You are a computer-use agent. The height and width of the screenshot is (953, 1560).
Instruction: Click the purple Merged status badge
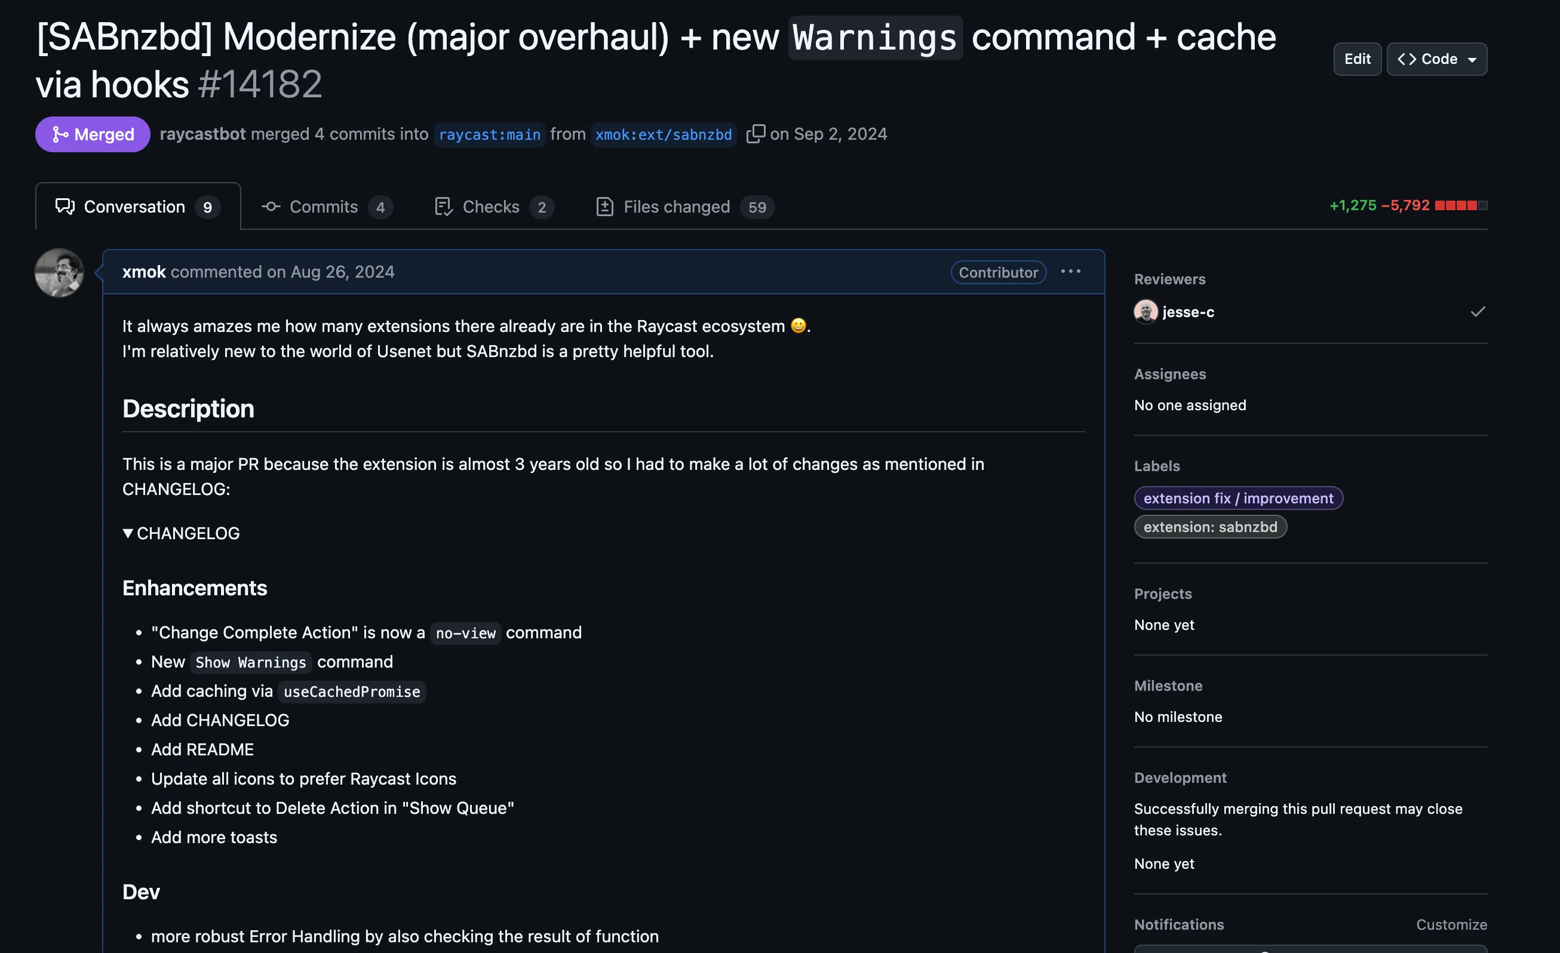(x=93, y=134)
